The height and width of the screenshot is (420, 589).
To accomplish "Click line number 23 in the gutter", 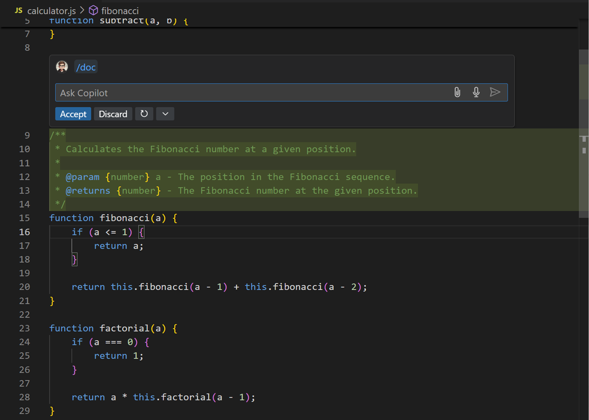I will coord(25,328).
